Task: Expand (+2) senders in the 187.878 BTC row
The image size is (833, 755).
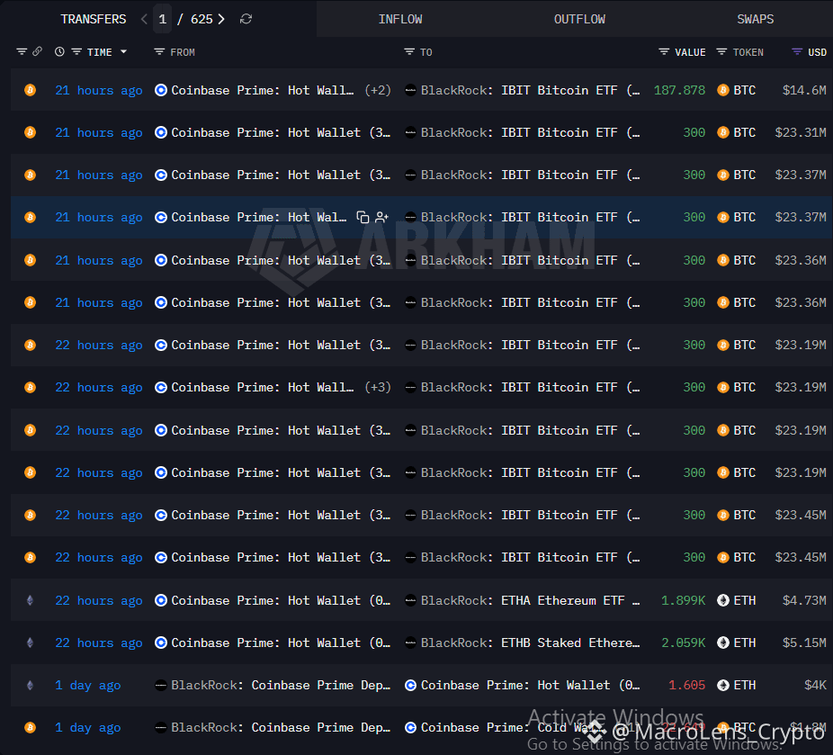Action: coord(378,90)
